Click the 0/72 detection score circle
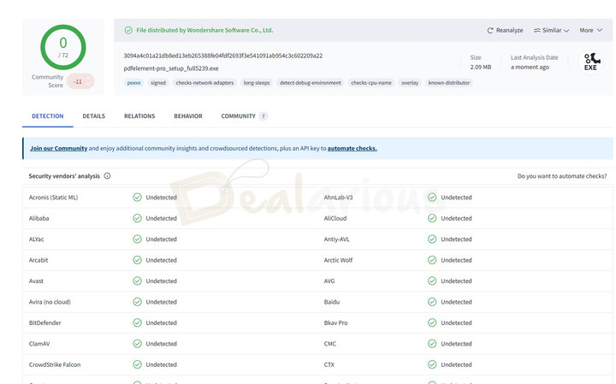This screenshot has height=384, width=616. click(x=63, y=47)
